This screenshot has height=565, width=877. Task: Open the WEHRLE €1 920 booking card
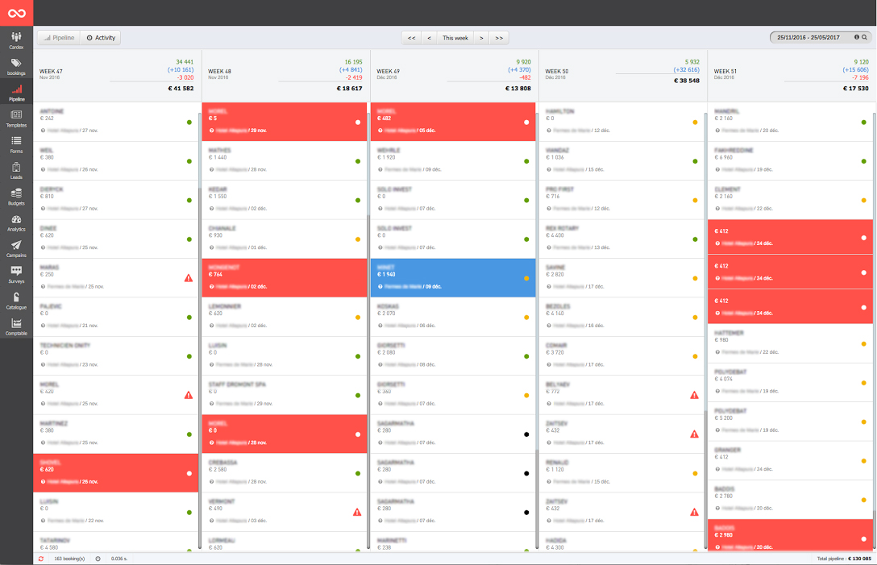pos(453,160)
